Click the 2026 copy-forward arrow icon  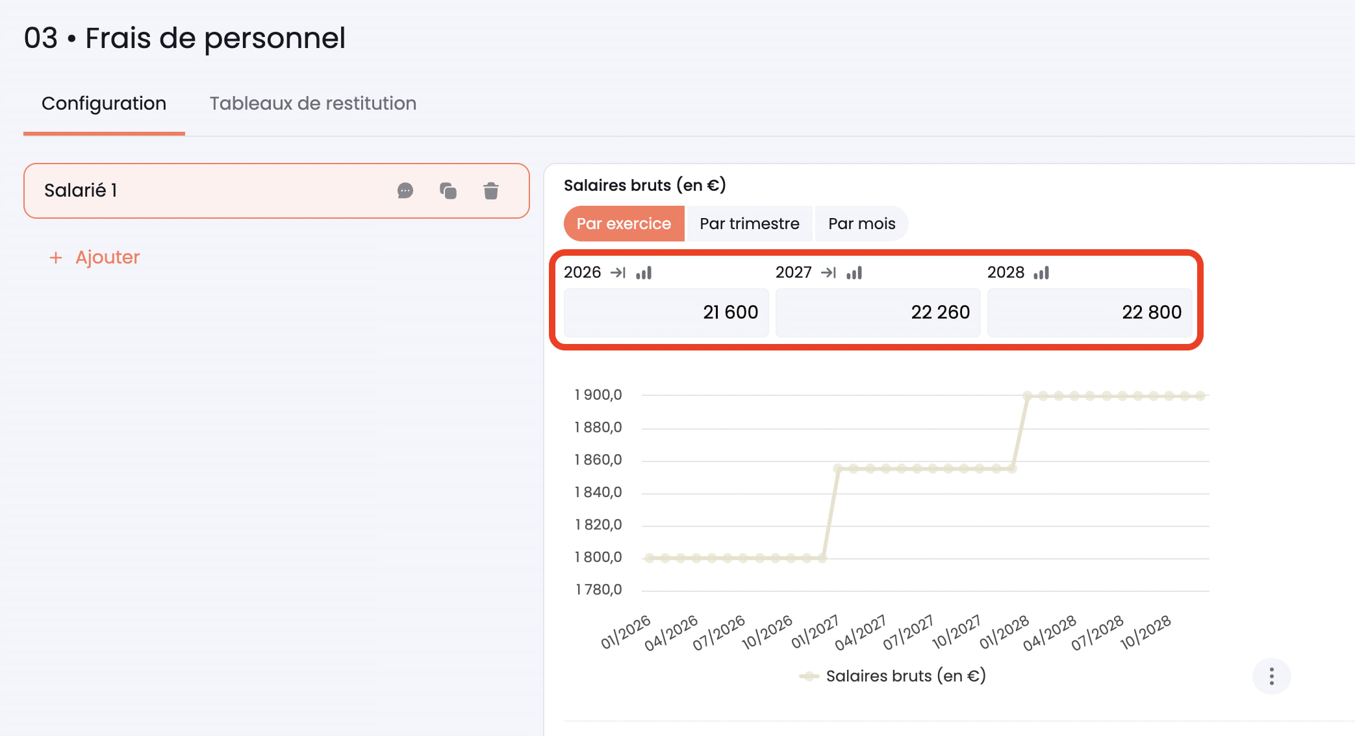618,273
